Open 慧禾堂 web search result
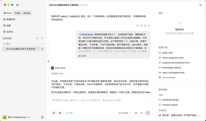Viewport: 206px width, 121px height. coord(181,115)
